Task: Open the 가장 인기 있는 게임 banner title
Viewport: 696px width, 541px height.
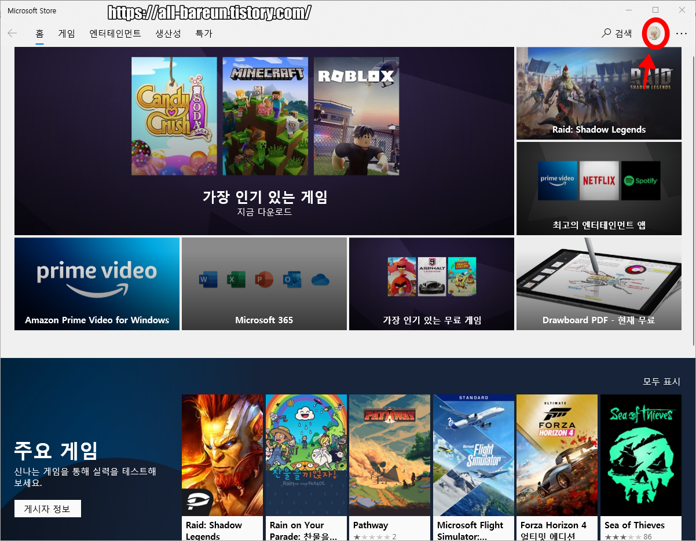Action: coord(265,197)
